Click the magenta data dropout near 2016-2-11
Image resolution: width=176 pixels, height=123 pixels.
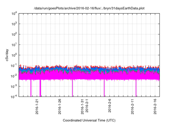(136, 88)
